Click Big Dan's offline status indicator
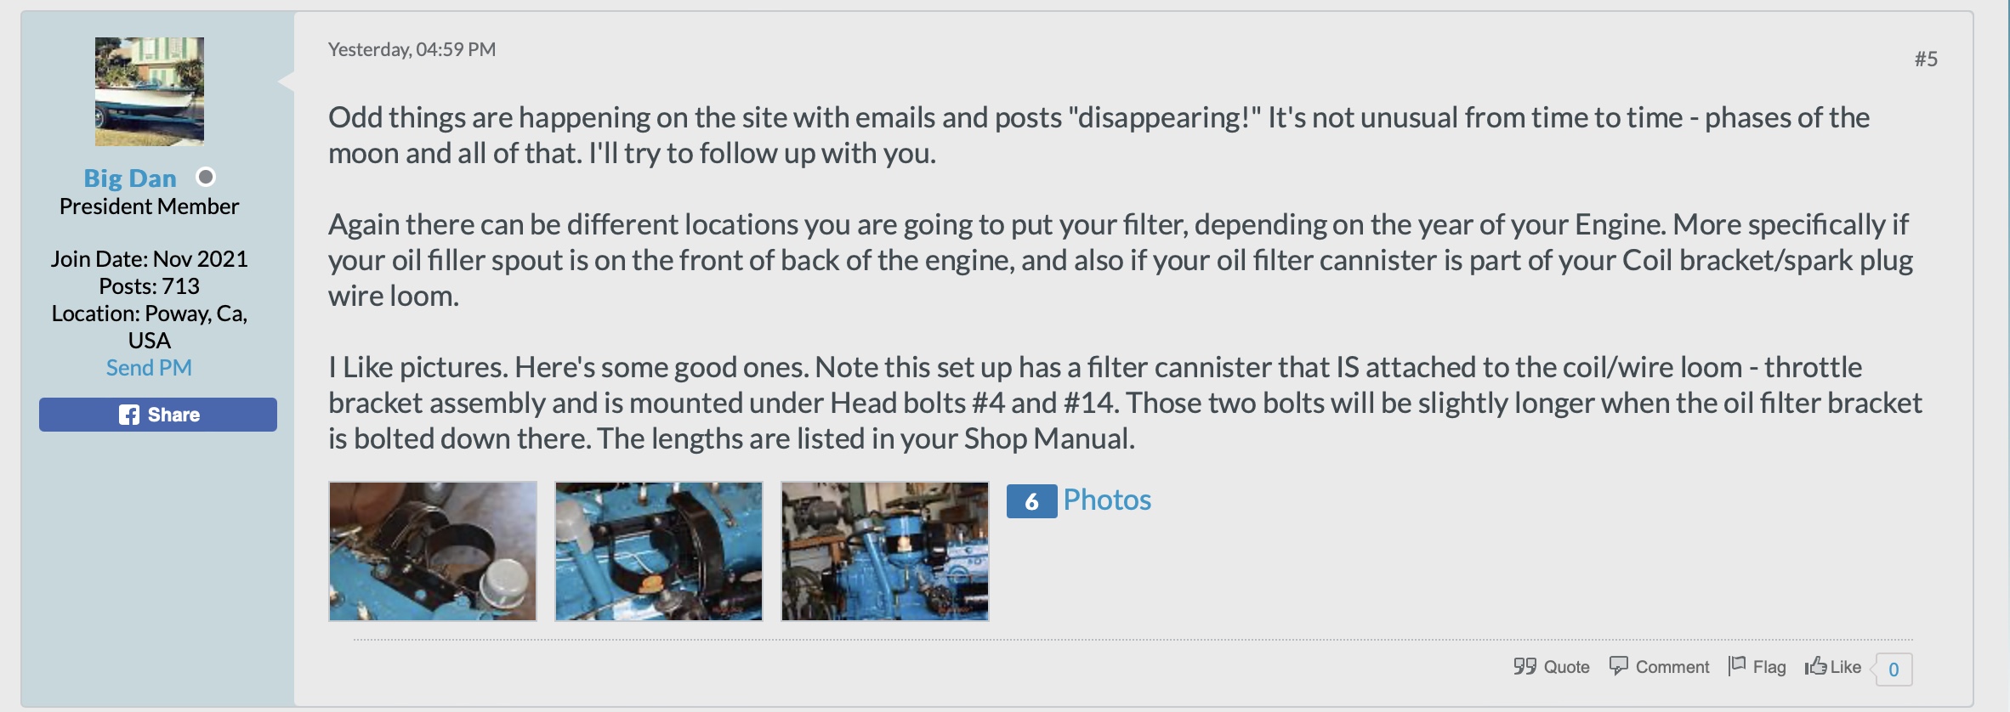The height and width of the screenshot is (712, 2010). 206,177
